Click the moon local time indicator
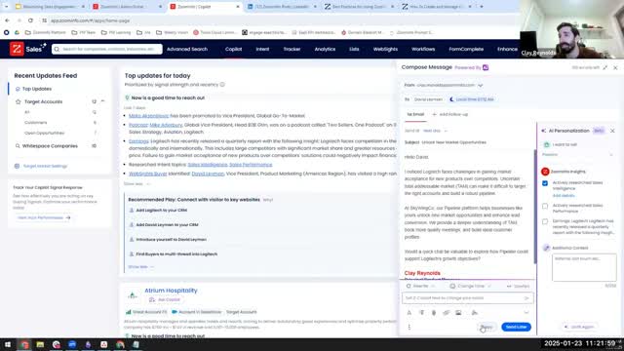 click(x=472, y=99)
